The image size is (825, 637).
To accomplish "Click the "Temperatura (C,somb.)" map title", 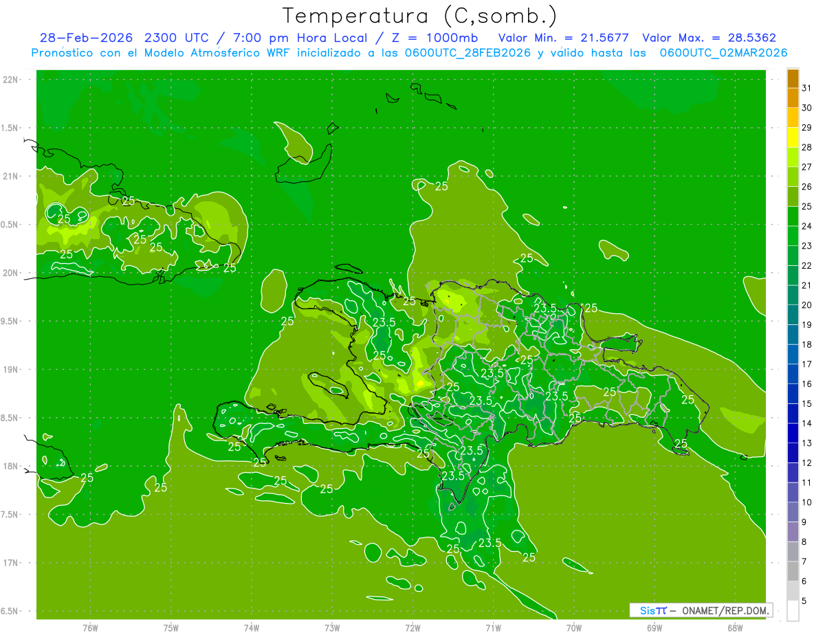I will [x=420, y=15].
